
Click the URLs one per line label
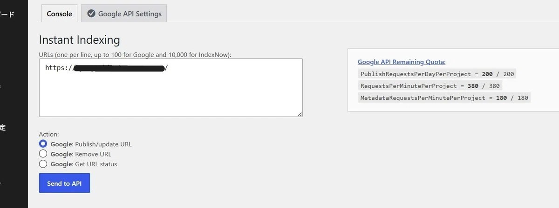[135, 54]
